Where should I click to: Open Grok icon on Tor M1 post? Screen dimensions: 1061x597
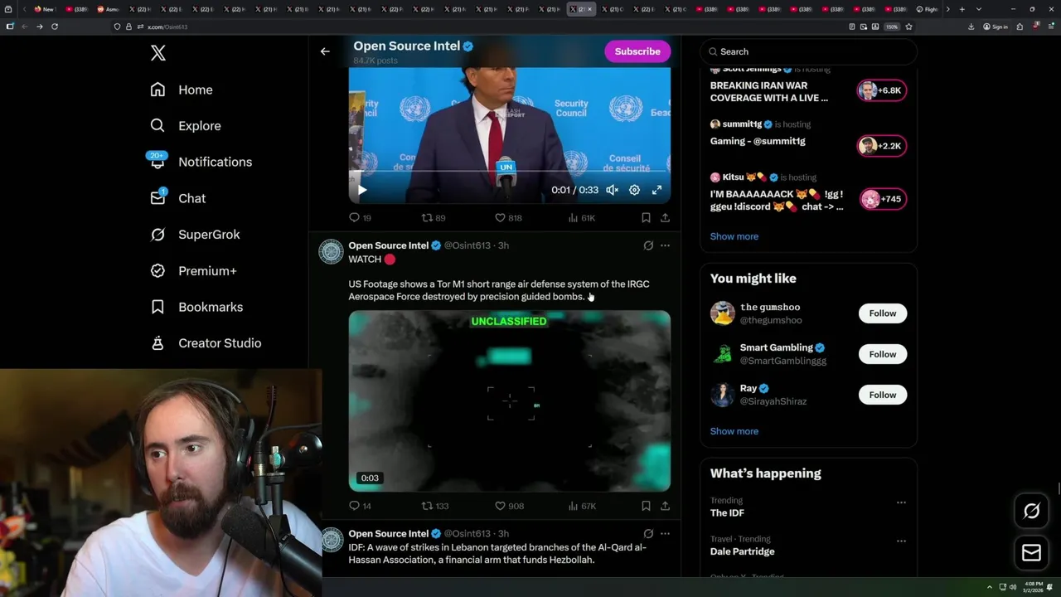click(x=648, y=245)
